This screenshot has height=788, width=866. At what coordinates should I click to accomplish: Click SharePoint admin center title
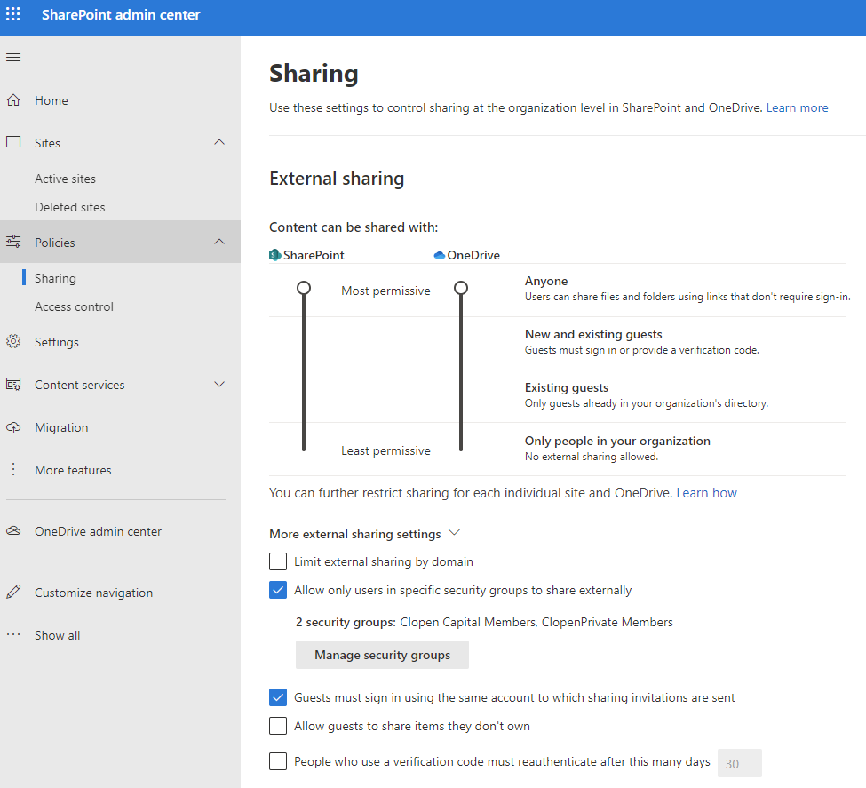(121, 15)
